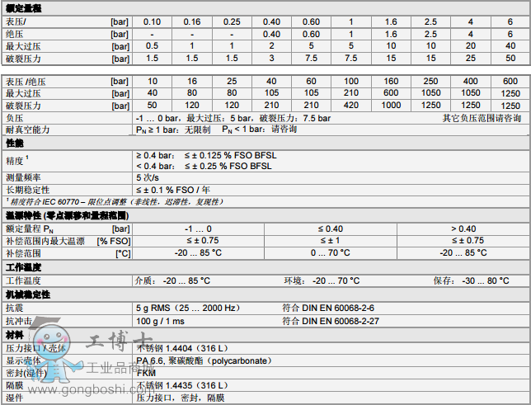This screenshot has width=531, height=405.
Task: Select the 机械稳定性 section header
Action: coord(27,293)
